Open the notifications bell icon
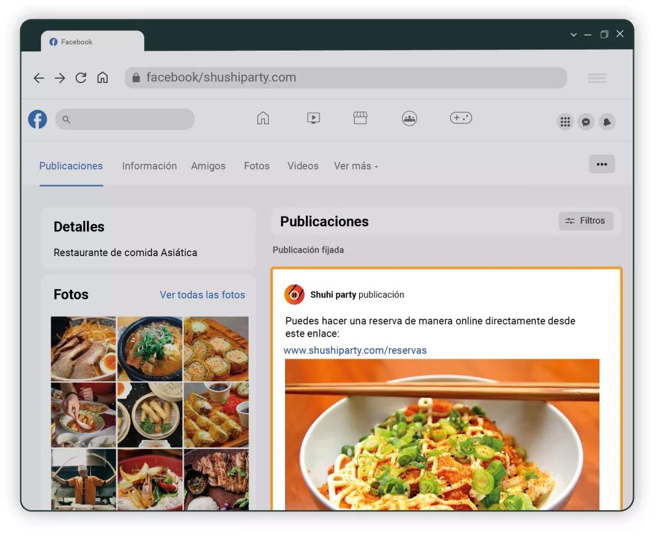The image size is (665, 544). 607,122
